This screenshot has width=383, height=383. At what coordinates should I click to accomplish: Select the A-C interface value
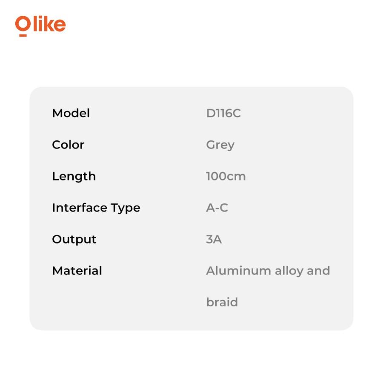tap(217, 208)
